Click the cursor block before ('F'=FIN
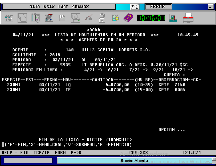Screen dimensions: 216x166 click(3, 144)
